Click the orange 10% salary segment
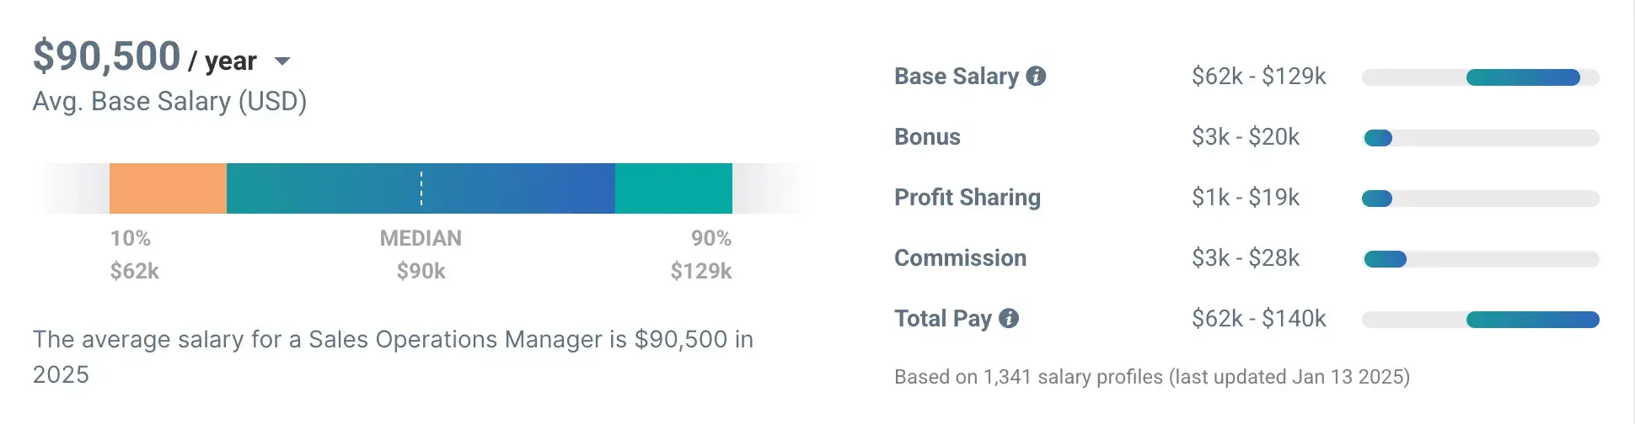This screenshot has height=424, width=1635. [168, 188]
